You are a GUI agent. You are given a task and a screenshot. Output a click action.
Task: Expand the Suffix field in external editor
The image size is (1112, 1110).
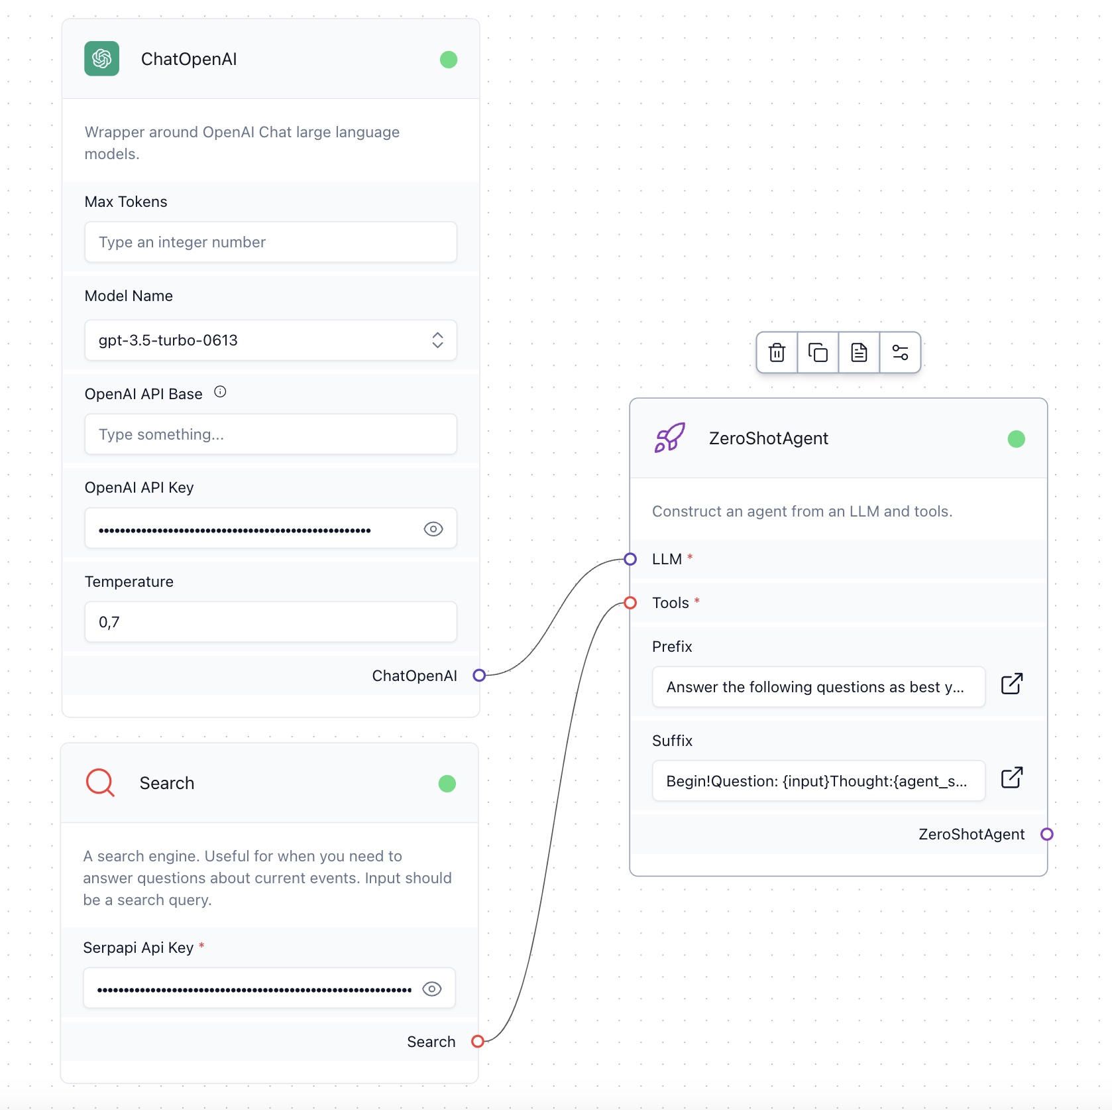pos(1012,777)
